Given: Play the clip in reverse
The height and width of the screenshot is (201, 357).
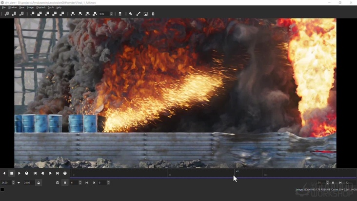Looking at the screenshot, I should (4, 173).
